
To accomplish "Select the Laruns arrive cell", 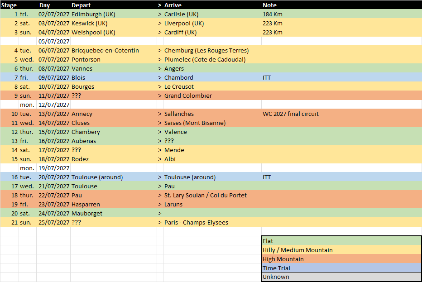I will click(x=212, y=205).
